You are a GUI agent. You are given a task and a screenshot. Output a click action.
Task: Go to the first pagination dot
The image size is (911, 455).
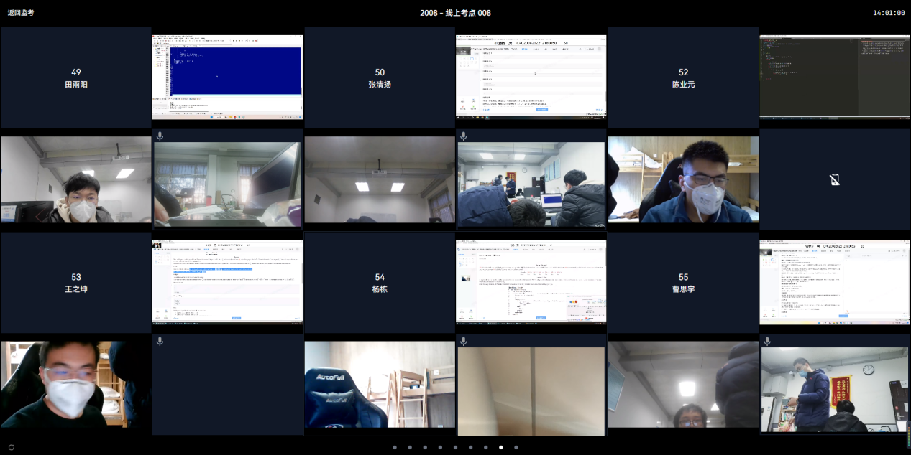pos(395,447)
